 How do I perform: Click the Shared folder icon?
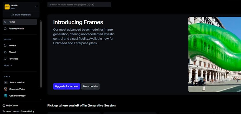pos(5,52)
